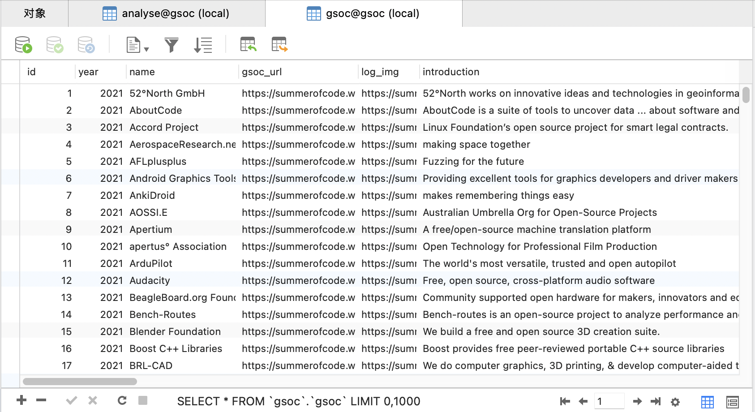This screenshot has width=755, height=412.
Task: Click the horizontal scrollbar thumb
Action: tap(80, 382)
